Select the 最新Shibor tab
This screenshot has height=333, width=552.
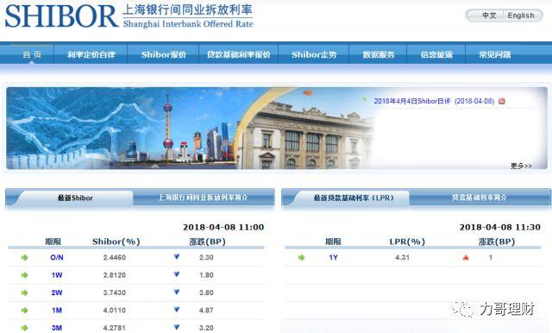coord(75,198)
